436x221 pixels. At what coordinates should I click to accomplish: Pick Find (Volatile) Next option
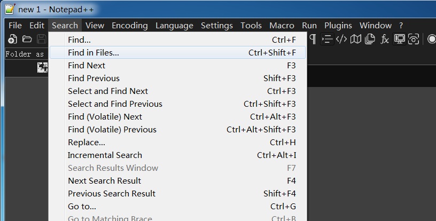(105, 116)
